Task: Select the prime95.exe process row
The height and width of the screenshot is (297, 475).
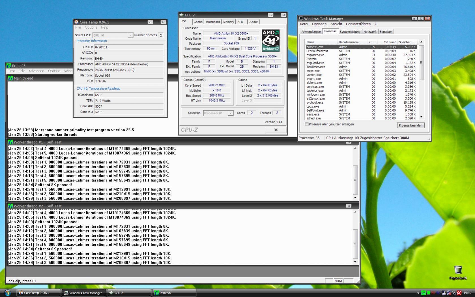Action: click(361, 47)
